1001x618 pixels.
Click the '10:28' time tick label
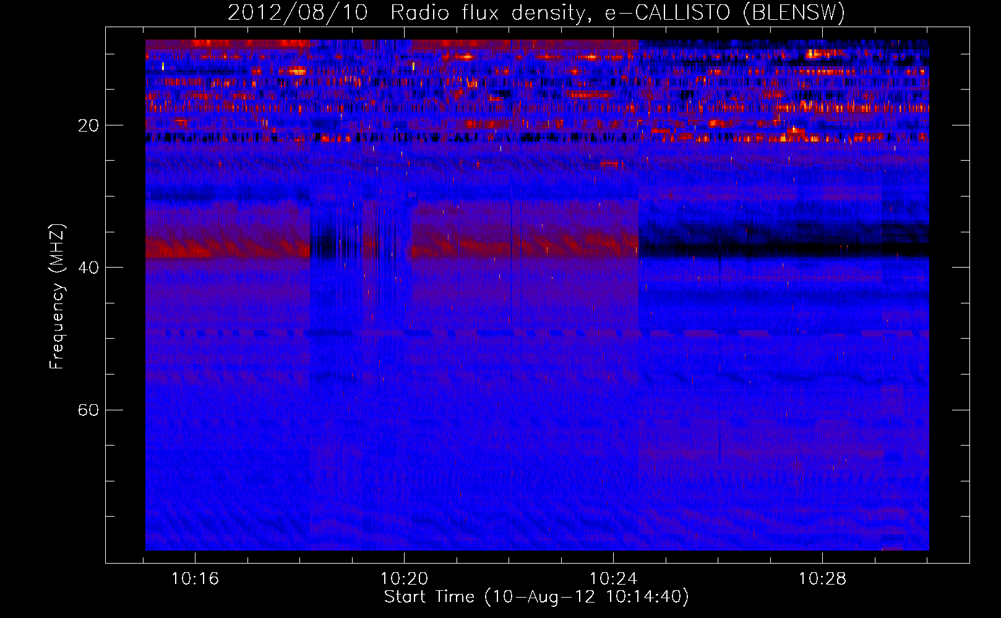822,579
